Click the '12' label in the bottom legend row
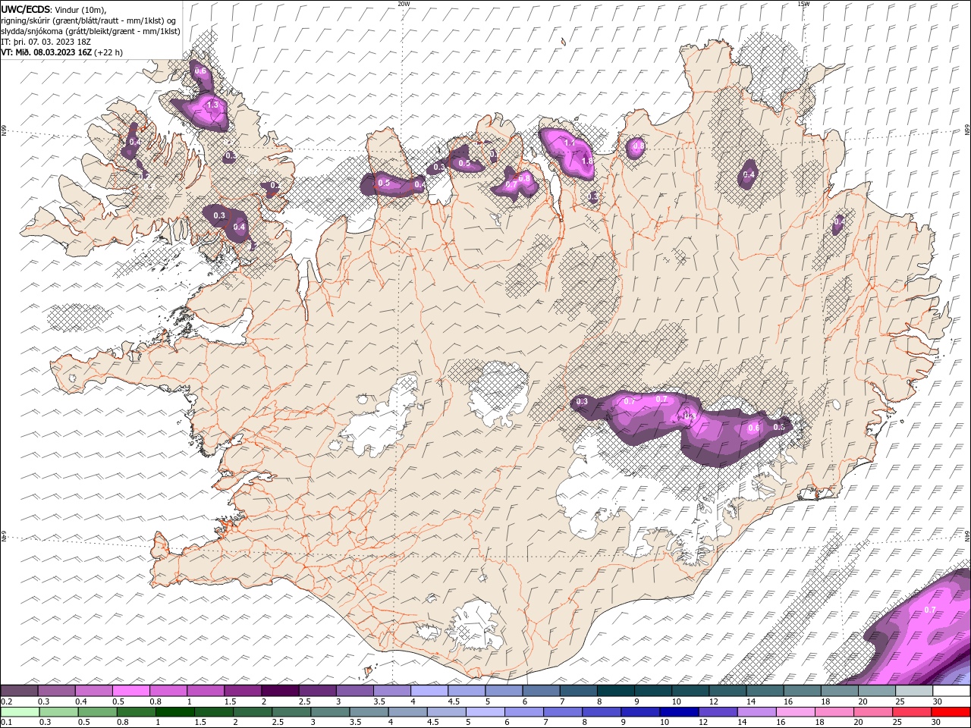Viewport: 971px width, 728px height. point(702,723)
